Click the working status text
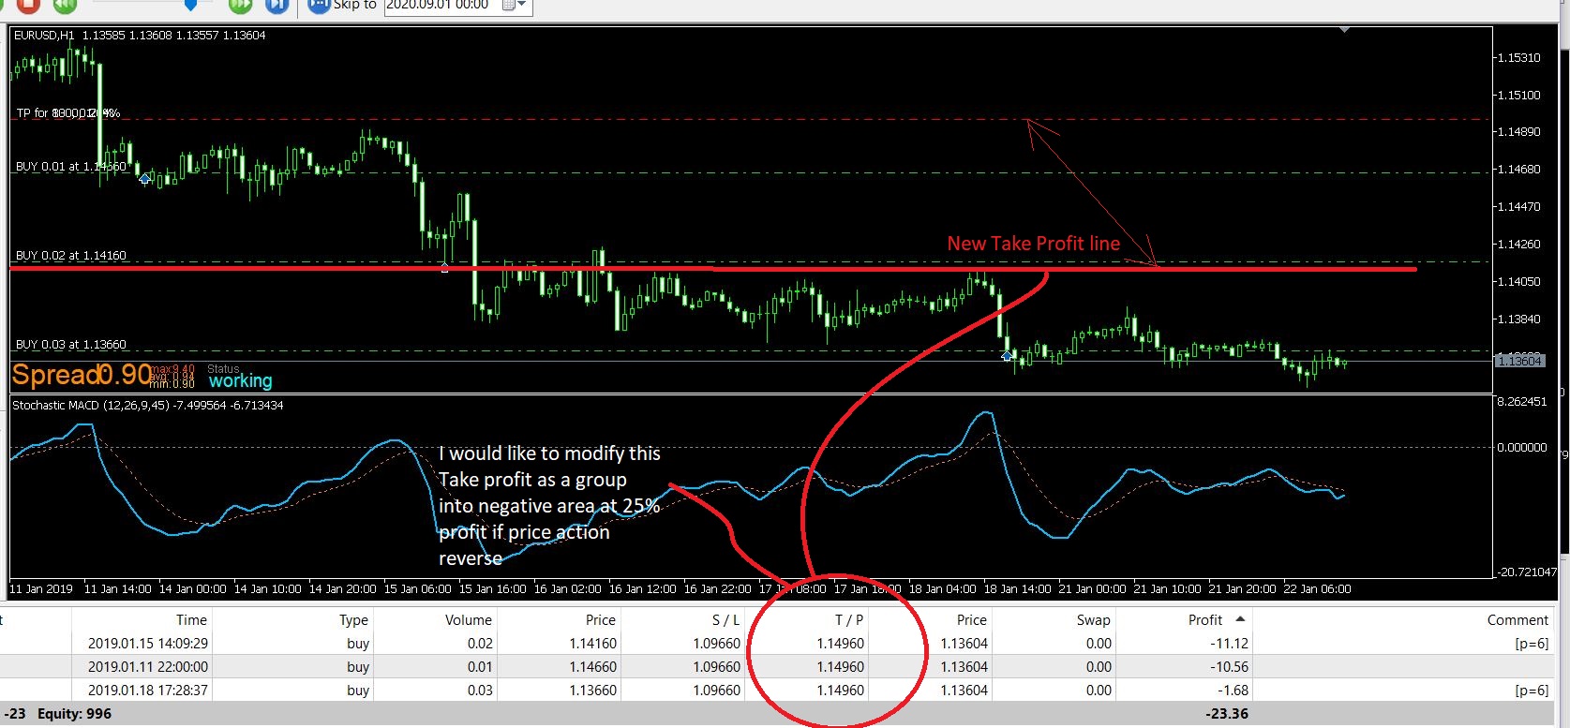The width and height of the screenshot is (1570, 728). (x=240, y=380)
